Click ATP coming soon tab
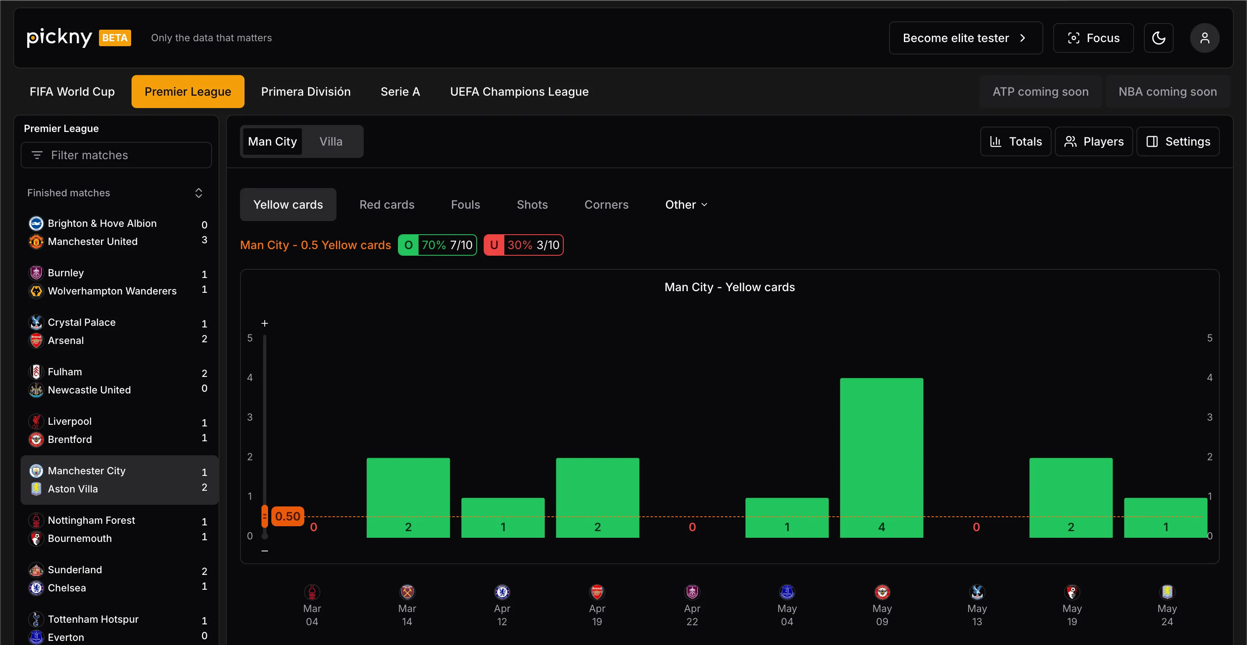Image resolution: width=1247 pixels, height=645 pixels. (x=1040, y=92)
